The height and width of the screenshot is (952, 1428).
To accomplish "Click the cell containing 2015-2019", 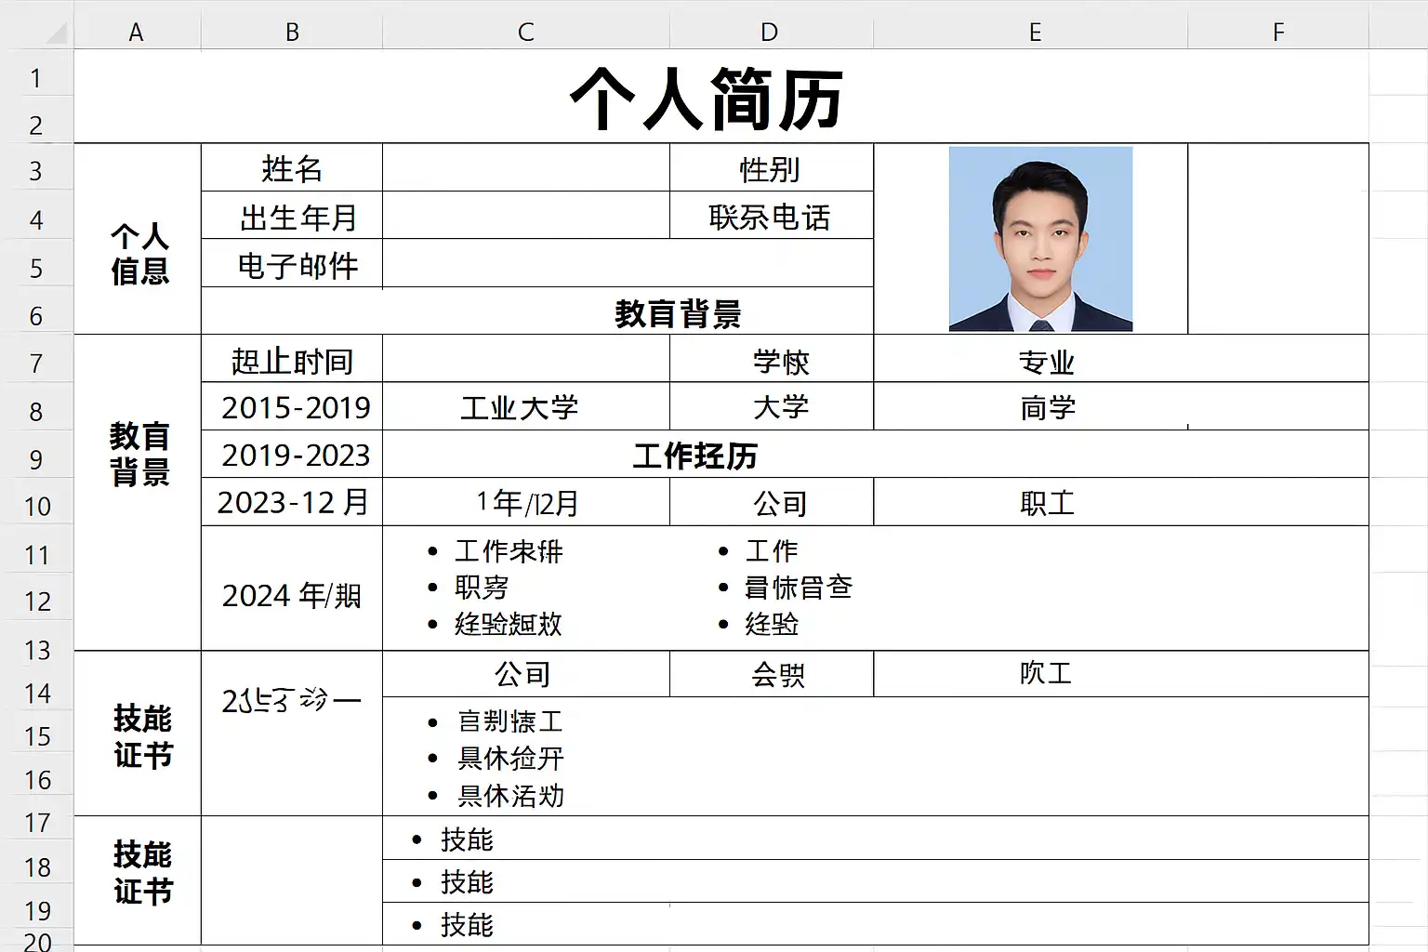I will [292, 406].
